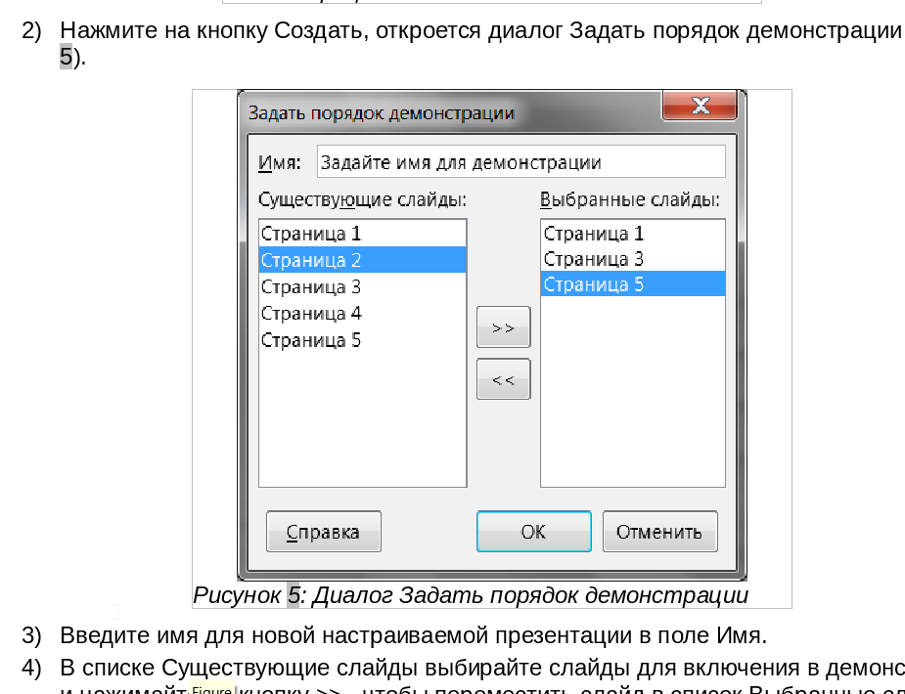The image size is (905, 694).
Task: Click the Имя input field
Action: tap(521, 162)
